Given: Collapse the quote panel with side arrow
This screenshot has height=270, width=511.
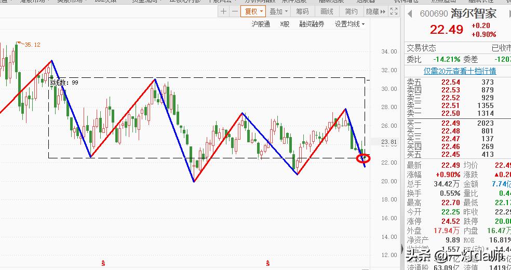Looking at the screenshot, I should coord(402,249).
